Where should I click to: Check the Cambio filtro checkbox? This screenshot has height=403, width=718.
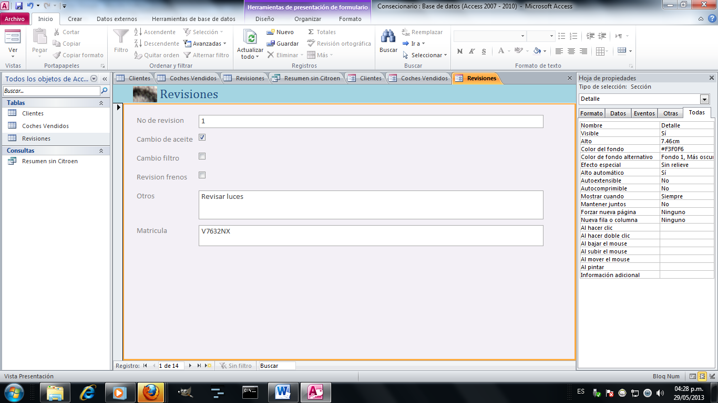point(202,156)
